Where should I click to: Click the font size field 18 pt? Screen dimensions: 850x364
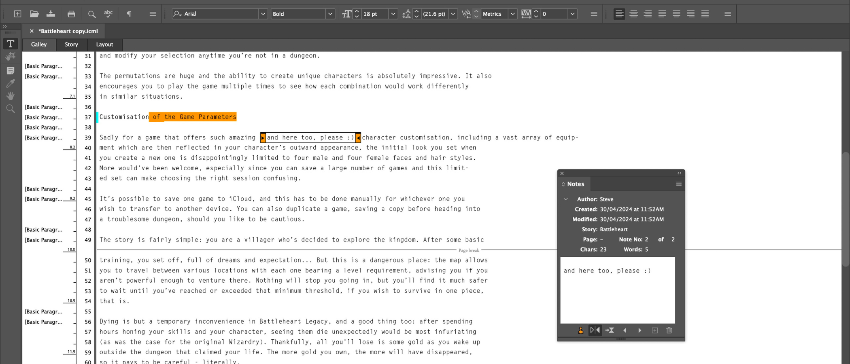pos(374,14)
